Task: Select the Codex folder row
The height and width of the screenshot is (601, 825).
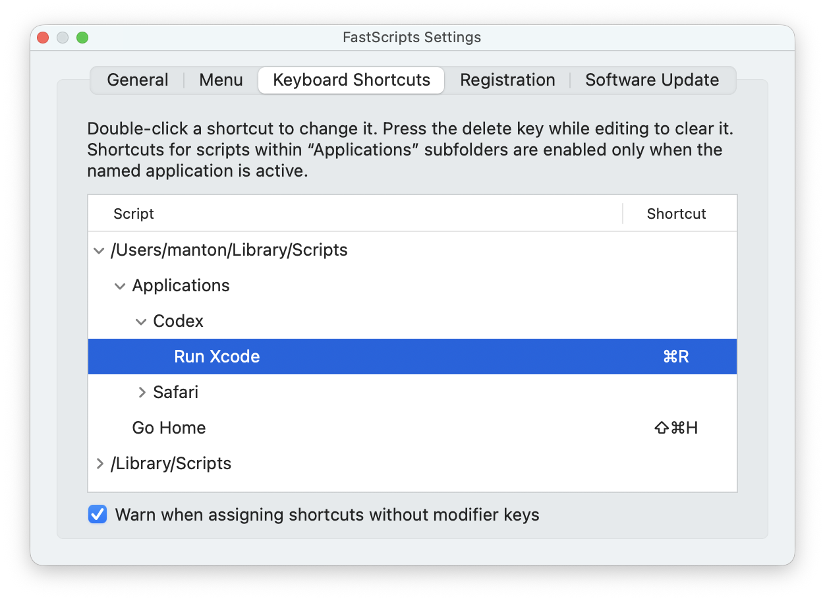Action: (x=178, y=321)
